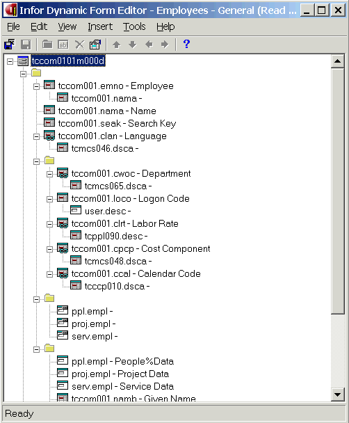349x423 pixels.
Task: Select tccom001.nama - child under Employee
Action: point(107,99)
